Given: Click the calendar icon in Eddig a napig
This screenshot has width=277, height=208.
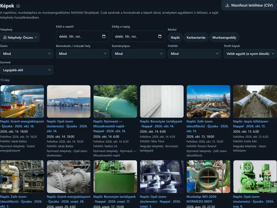Looking at the screenshot, I should point(160,36).
